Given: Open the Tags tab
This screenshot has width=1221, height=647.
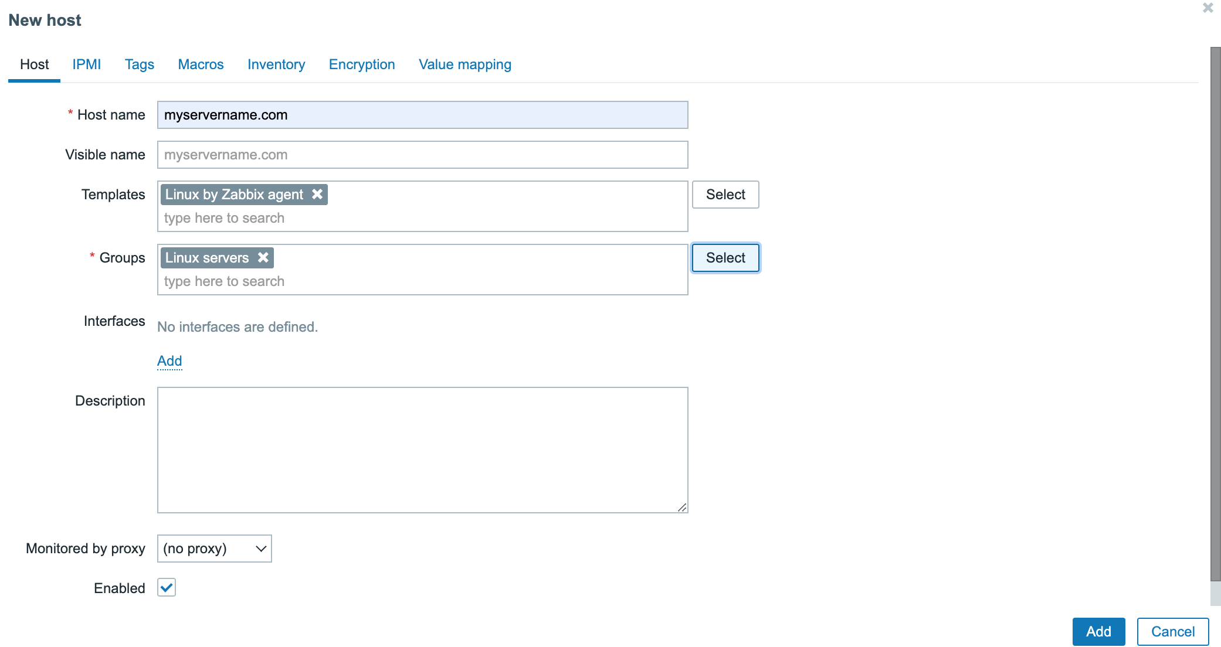Looking at the screenshot, I should click(x=139, y=64).
